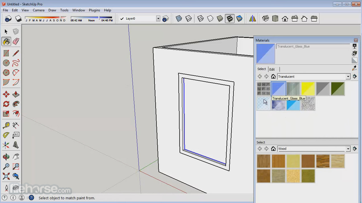Choose the Follow Me tool
Viewport: 362px width, 203px height.
click(x=16, y=104)
